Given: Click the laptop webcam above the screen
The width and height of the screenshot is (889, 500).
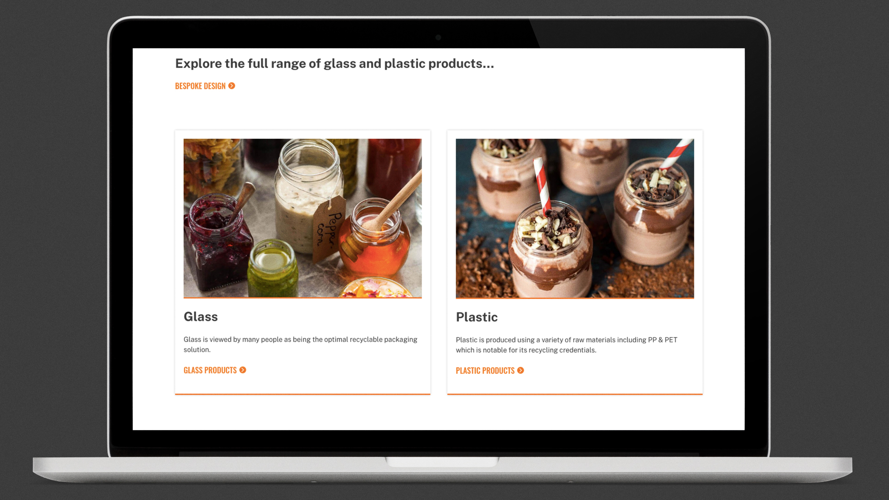Looking at the screenshot, I should (438, 37).
